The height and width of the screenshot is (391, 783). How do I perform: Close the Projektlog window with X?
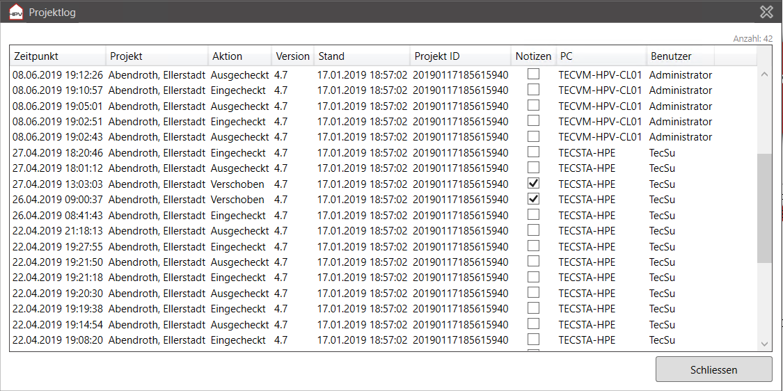(766, 12)
